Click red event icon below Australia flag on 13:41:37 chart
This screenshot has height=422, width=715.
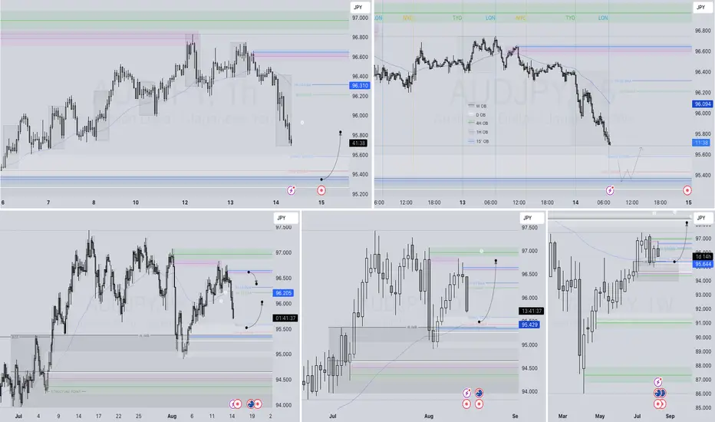click(479, 404)
